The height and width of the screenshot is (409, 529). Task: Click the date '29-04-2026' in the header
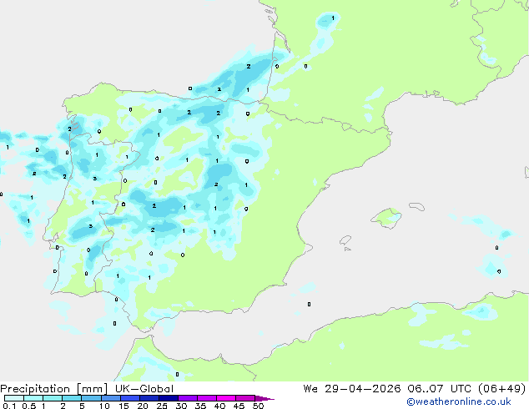click(363, 389)
